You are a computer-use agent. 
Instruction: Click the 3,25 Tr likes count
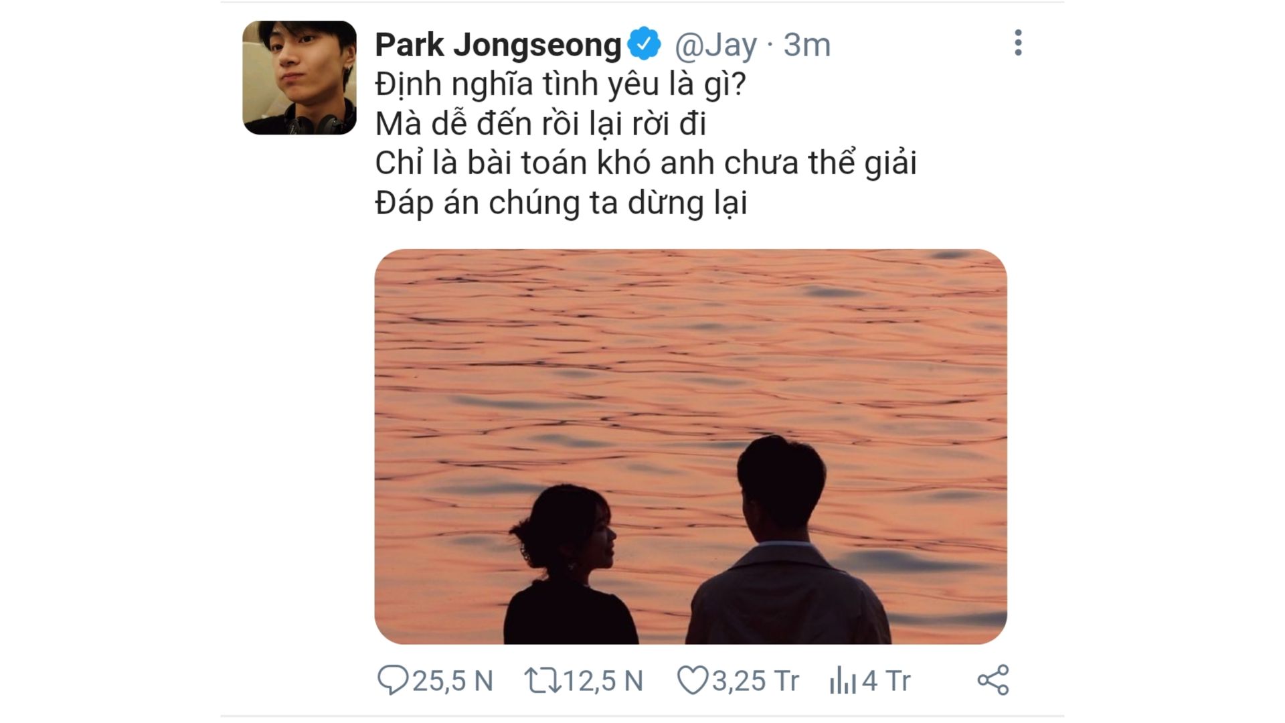pyautogui.click(x=756, y=681)
